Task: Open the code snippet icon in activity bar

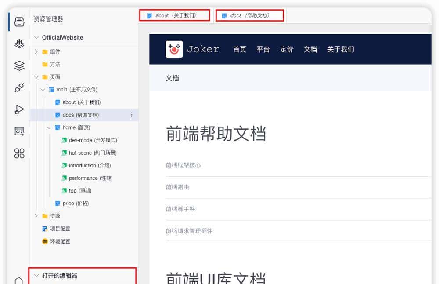Action: coord(19,131)
